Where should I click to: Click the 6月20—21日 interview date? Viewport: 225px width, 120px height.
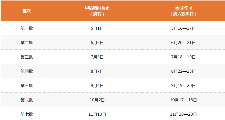coord(183,43)
